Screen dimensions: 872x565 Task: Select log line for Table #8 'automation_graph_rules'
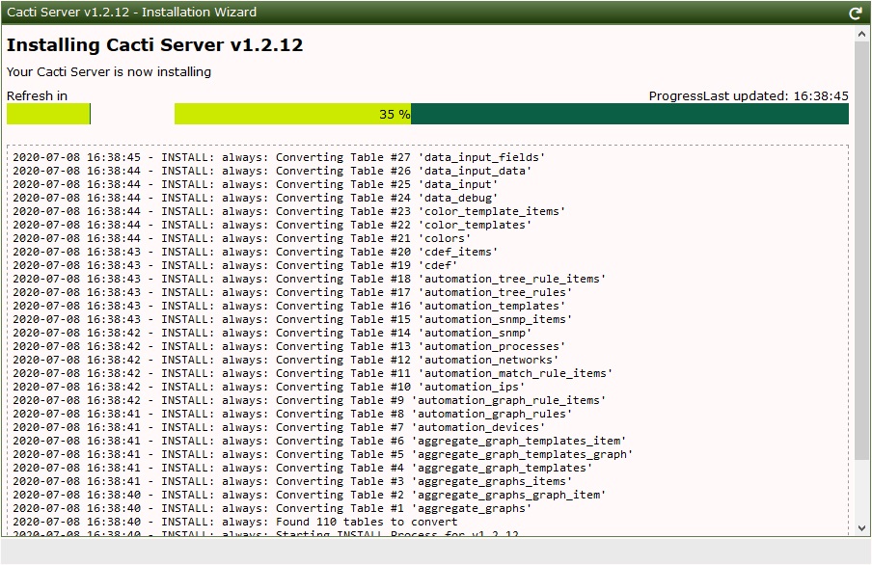(292, 414)
